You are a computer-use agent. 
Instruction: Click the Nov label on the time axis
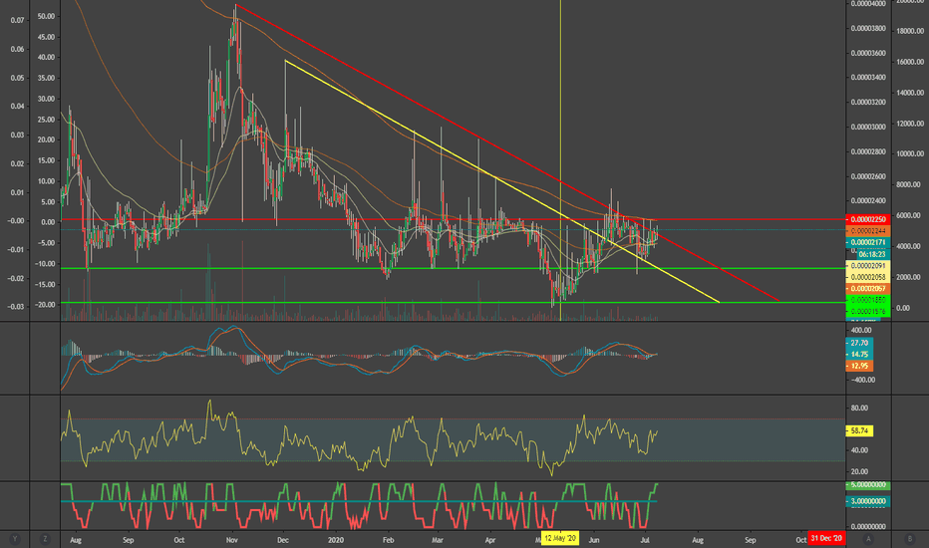pyautogui.click(x=231, y=540)
